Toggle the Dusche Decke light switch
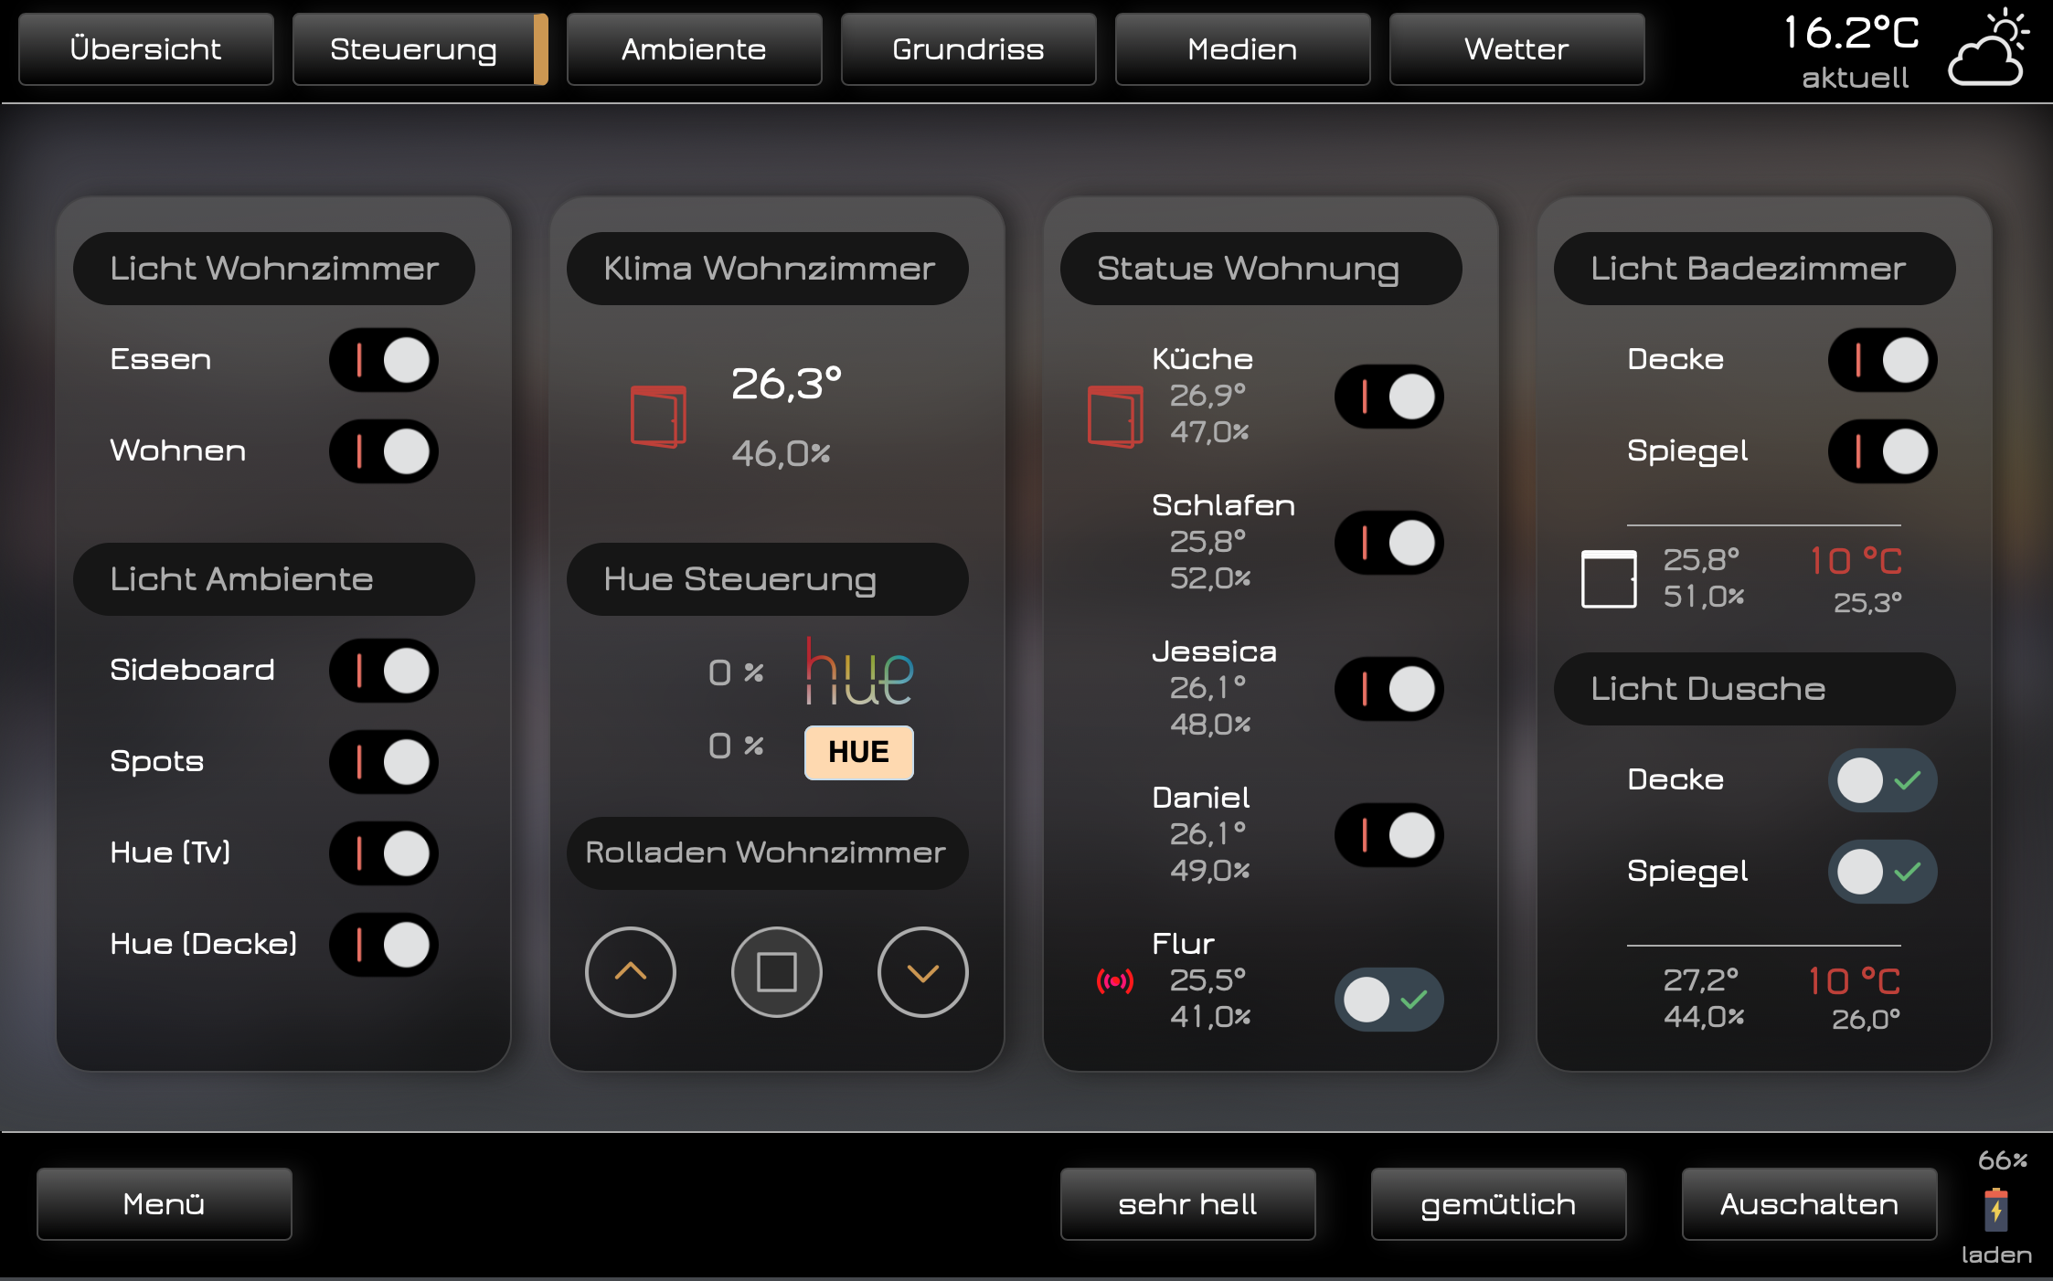The image size is (2053, 1281). coord(1883,780)
